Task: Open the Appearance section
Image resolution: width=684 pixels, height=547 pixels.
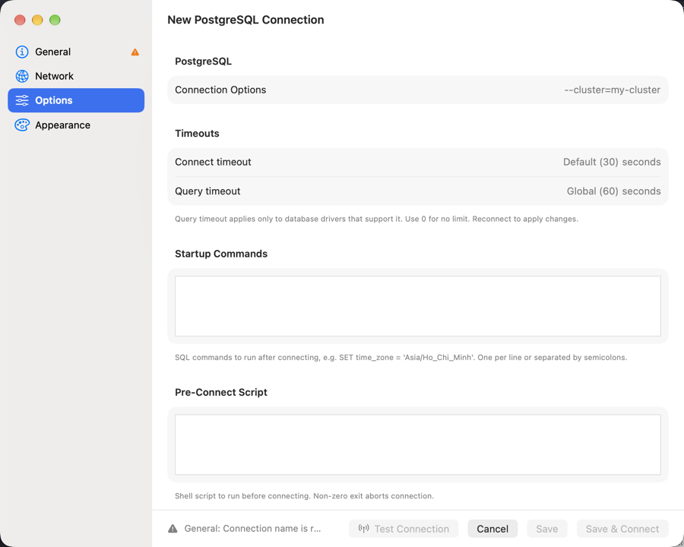Action: tap(76, 125)
